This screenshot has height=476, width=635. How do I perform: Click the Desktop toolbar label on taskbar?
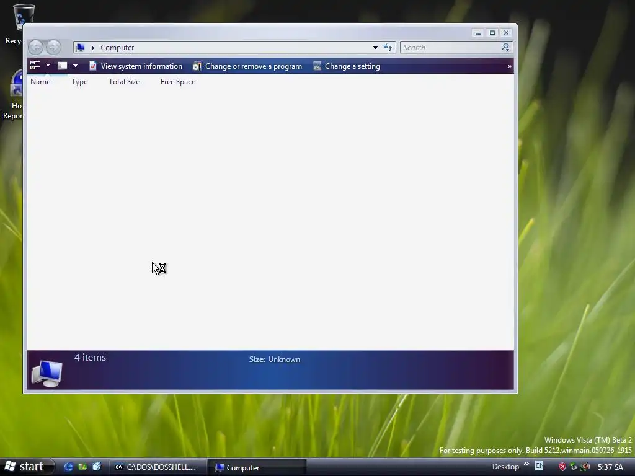click(505, 467)
